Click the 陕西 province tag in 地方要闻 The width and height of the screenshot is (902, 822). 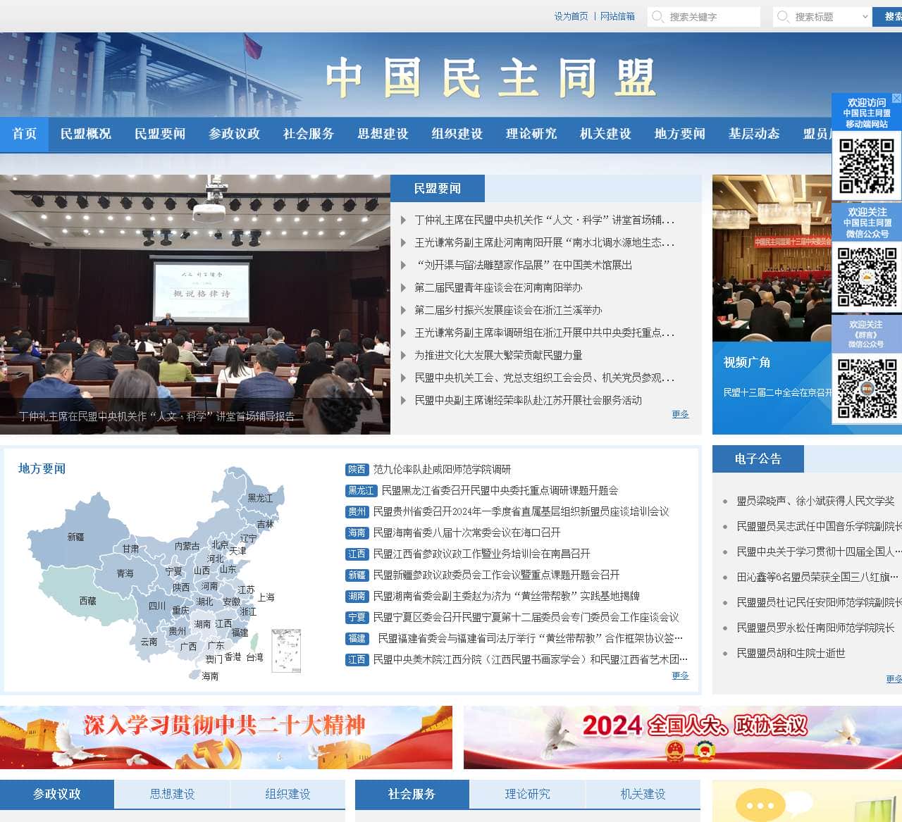click(357, 470)
